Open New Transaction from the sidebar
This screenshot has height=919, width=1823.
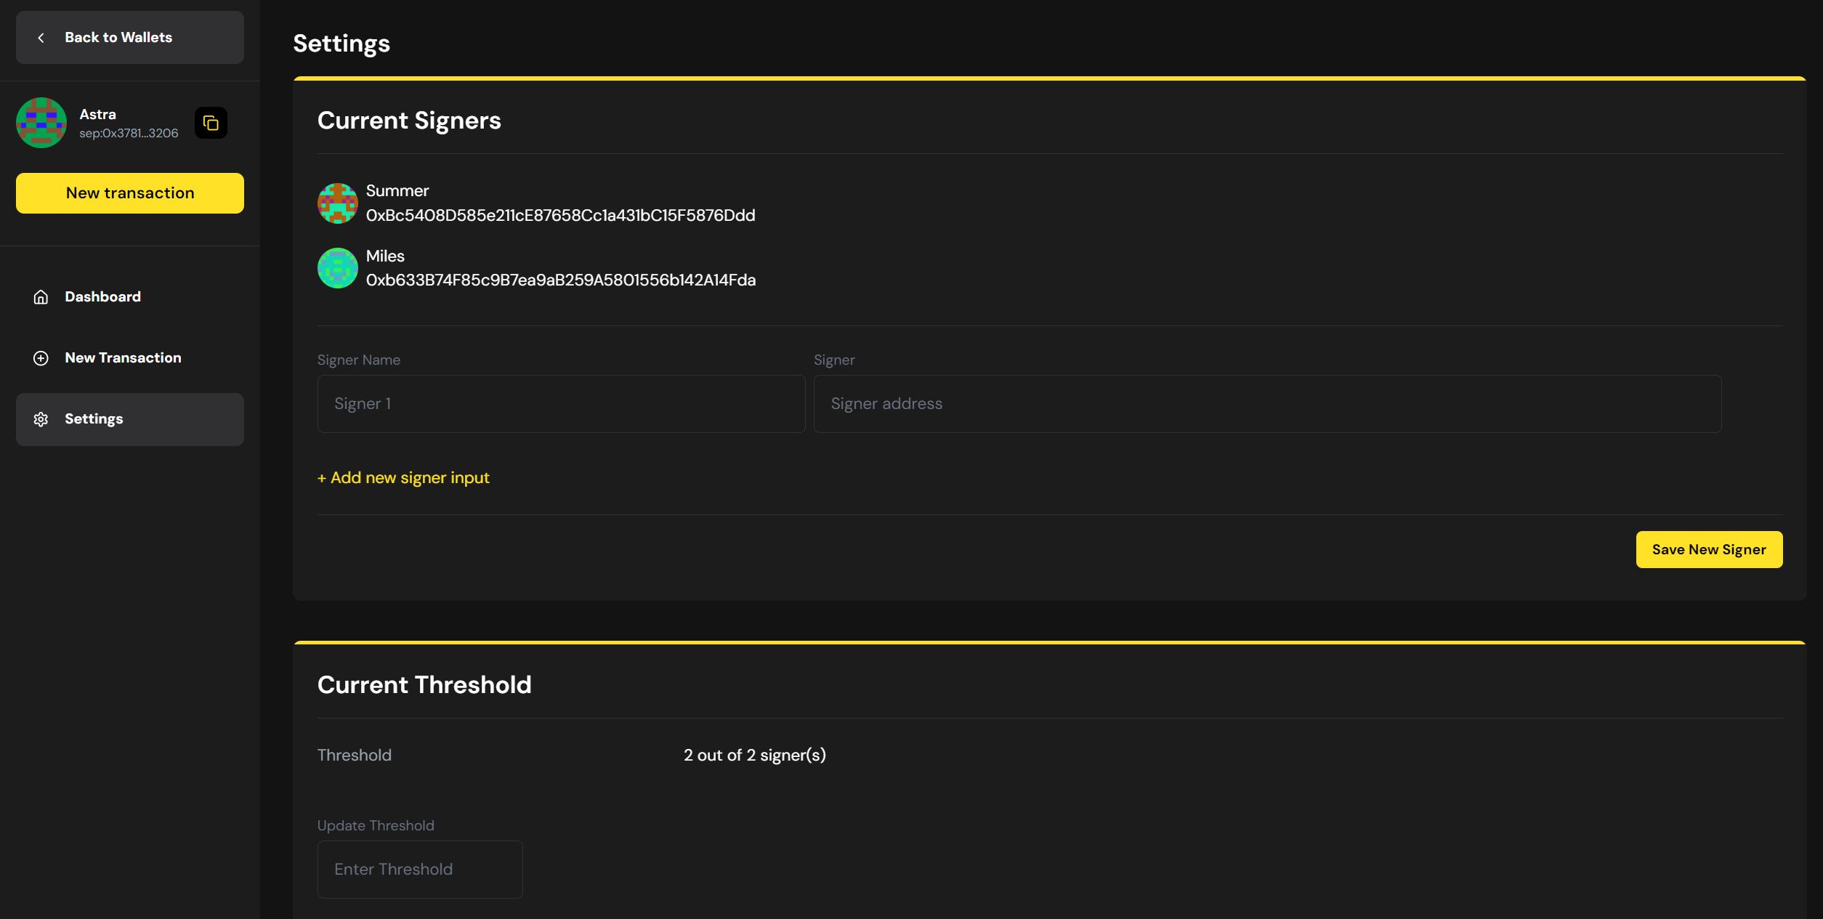pos(123,358)
